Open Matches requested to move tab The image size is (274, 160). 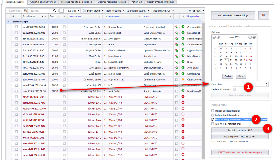pos(112,2)
